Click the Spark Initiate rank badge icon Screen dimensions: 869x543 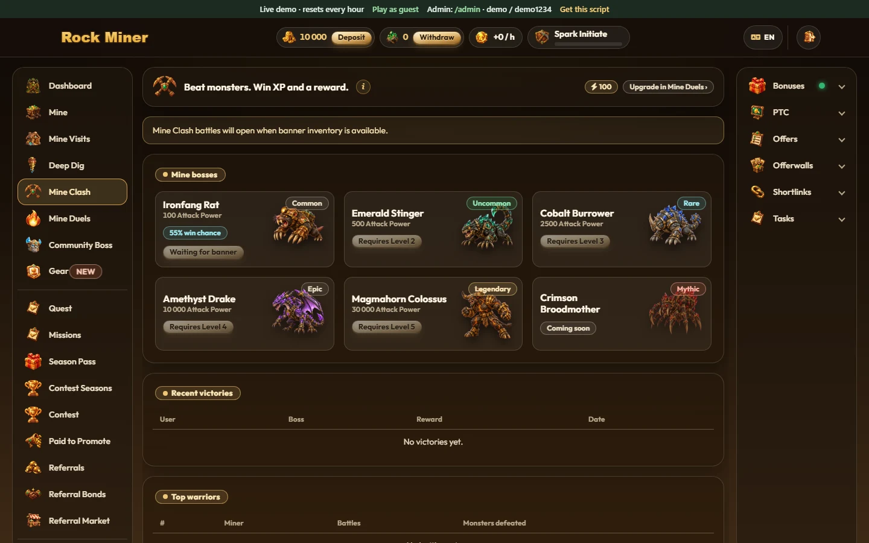click(x=542, y=37)
